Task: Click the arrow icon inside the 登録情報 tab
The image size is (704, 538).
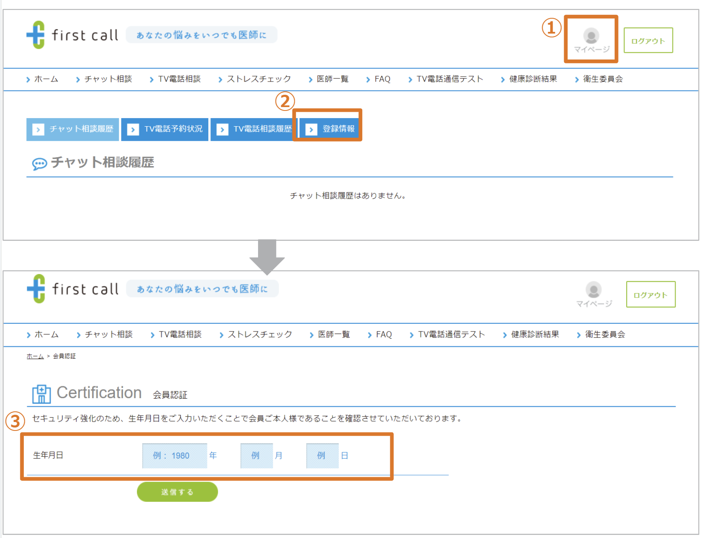Action: [312, 129]
